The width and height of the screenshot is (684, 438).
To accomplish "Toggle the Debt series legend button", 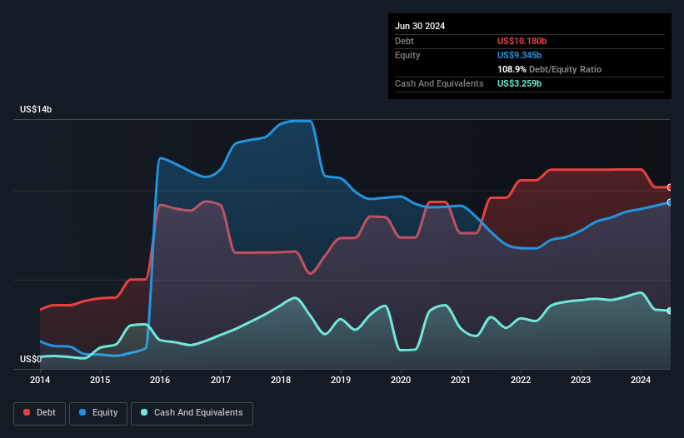I will pos(39,413).
